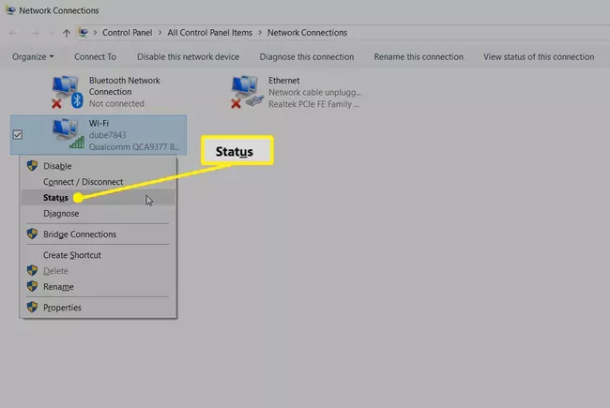Select Create Shortcut in the context menu
Image resolution: width=610 pixels, height=408 pixels.
click(98, 255)
